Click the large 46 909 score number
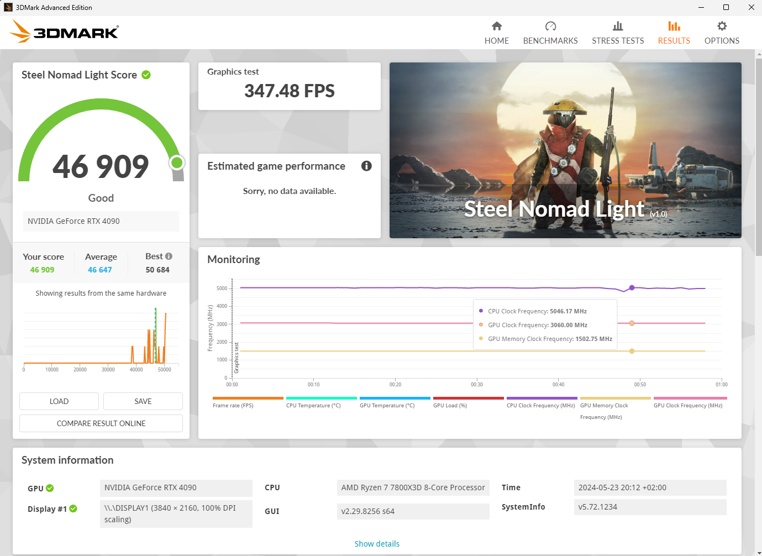The height and width of the screenshot is (556, 762). pyautogui.click(x=101, y=166)
